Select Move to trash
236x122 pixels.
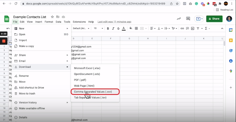41,94
